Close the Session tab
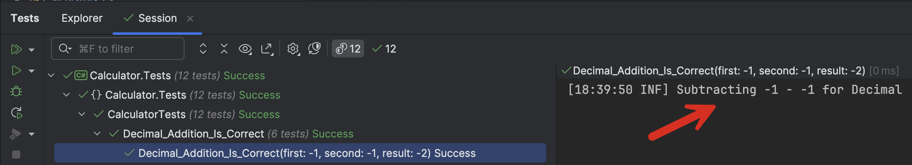 (x=190, y=19)
